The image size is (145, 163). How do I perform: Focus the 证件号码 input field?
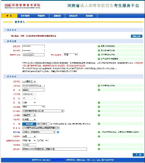pyautogui.click(x=33, y=86)
